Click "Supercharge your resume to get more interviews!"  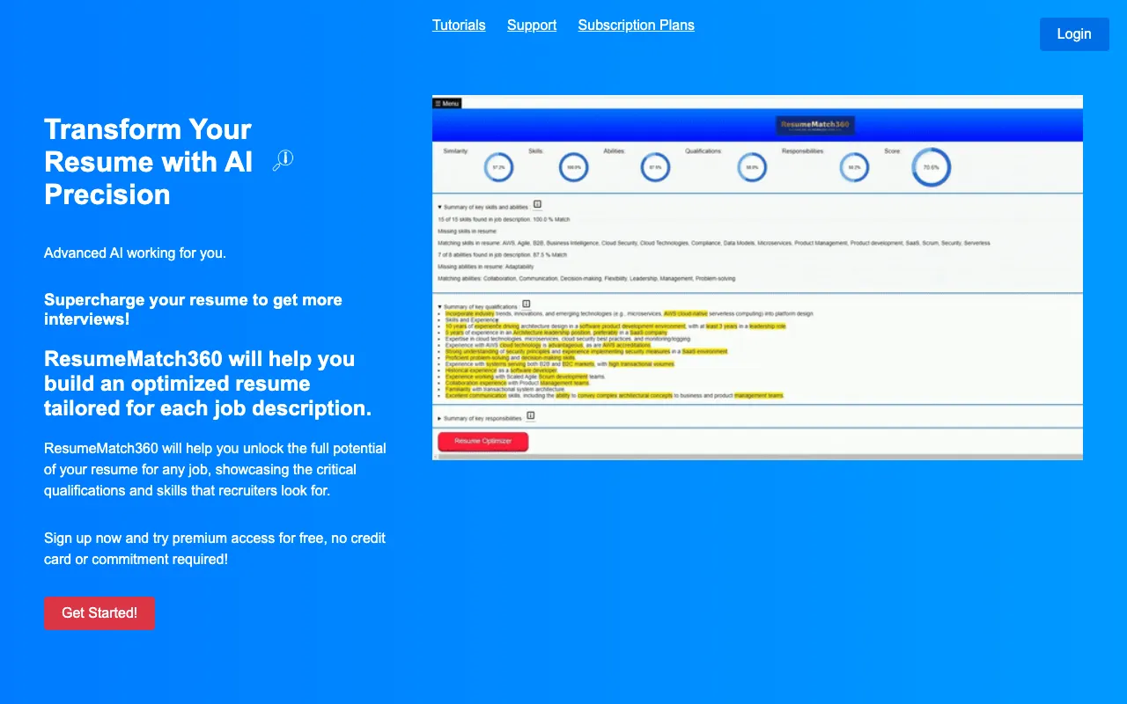point(193,309)
